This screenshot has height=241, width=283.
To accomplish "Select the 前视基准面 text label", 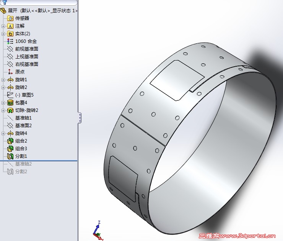I will point(27,49).
